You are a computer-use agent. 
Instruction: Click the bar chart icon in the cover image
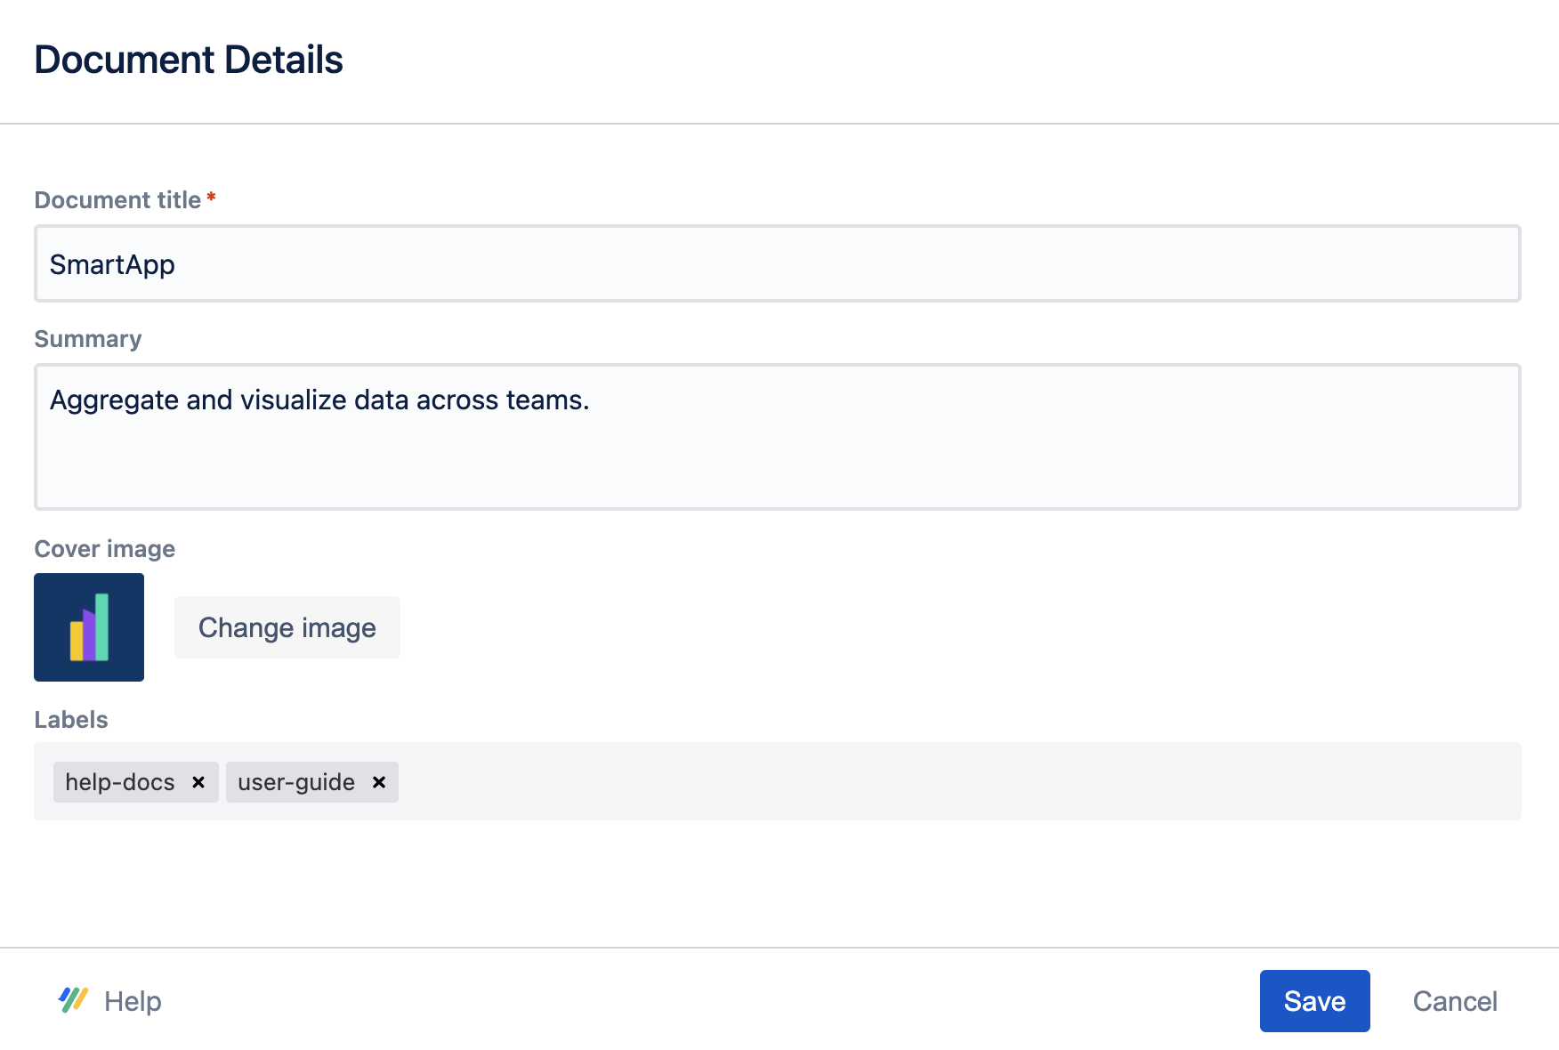pos(89,627)
